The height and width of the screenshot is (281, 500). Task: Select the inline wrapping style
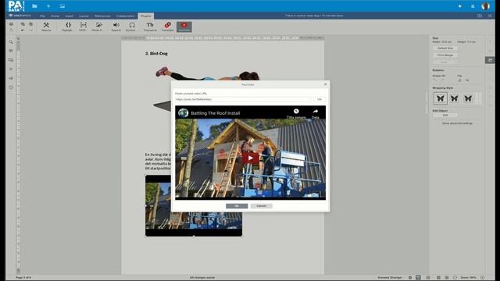click(441, 98)
